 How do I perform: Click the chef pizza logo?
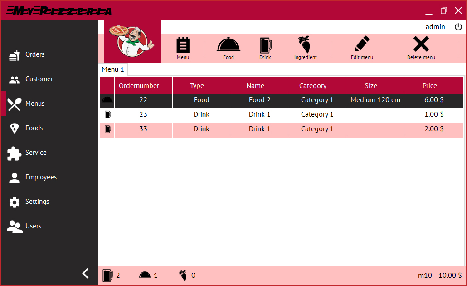point(132,41)
